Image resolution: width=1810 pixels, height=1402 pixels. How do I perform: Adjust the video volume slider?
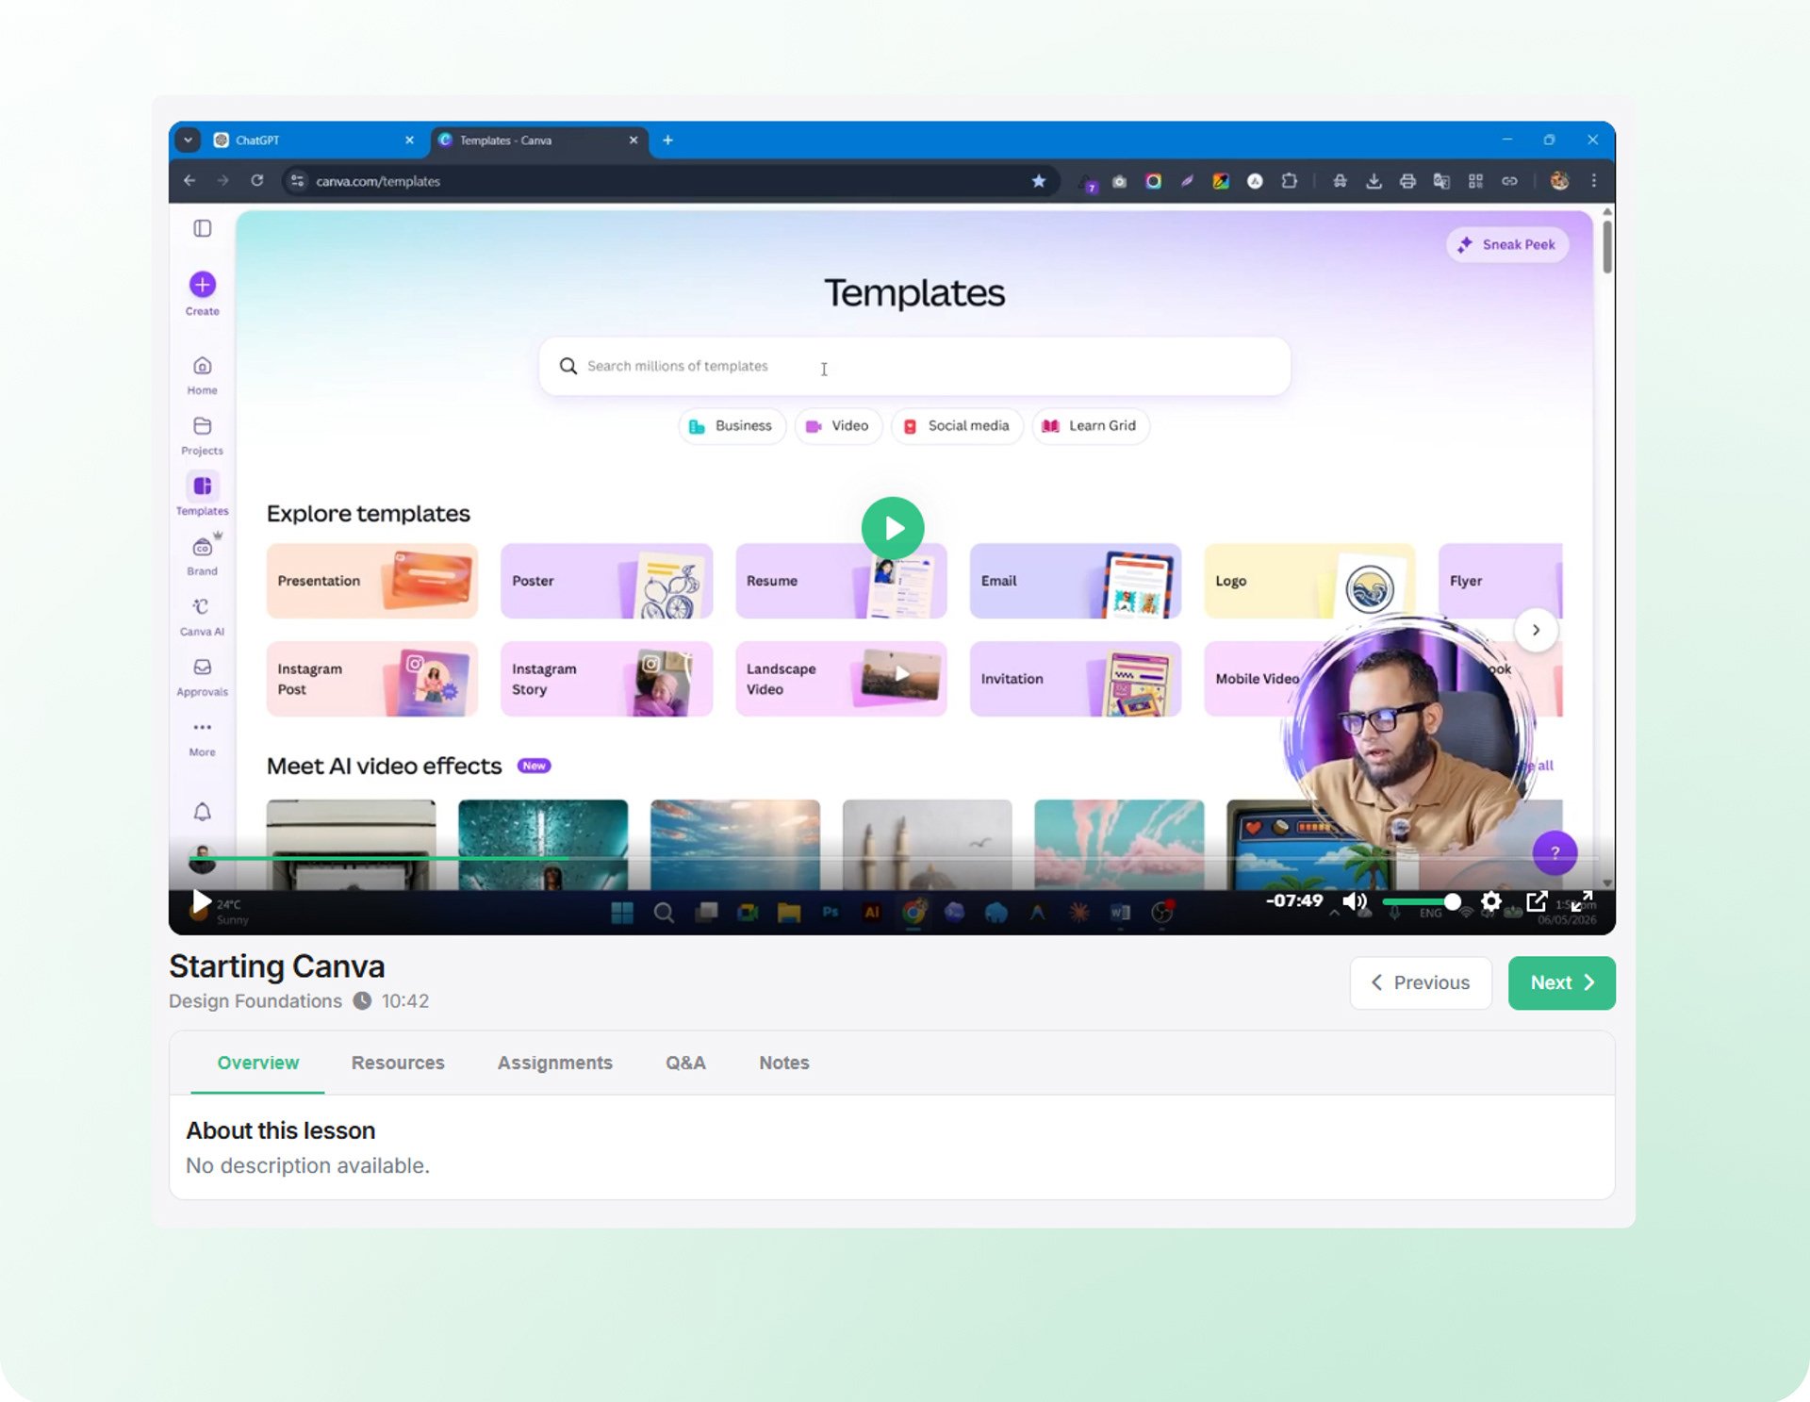click(x=1422, y=902)
